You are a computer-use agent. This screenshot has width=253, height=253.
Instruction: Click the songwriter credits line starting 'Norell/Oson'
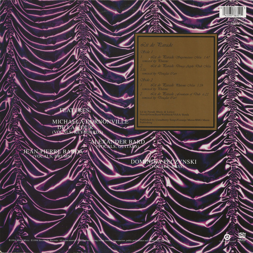(x=164, y=114)
